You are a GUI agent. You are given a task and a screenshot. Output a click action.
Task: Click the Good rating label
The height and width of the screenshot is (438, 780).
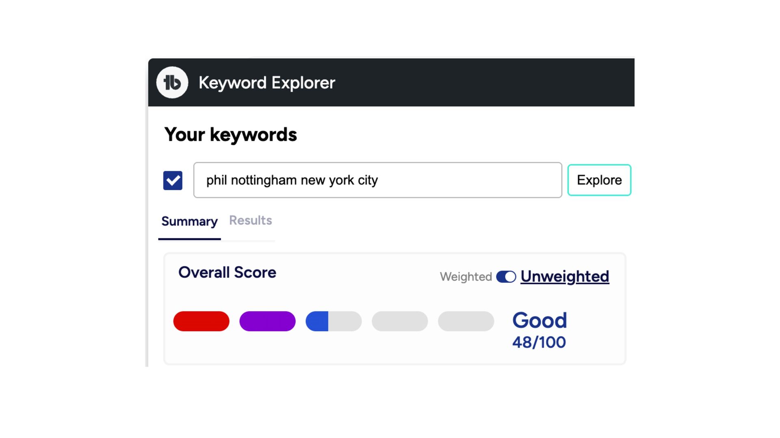pyautogui.click(x=539, y=320)
